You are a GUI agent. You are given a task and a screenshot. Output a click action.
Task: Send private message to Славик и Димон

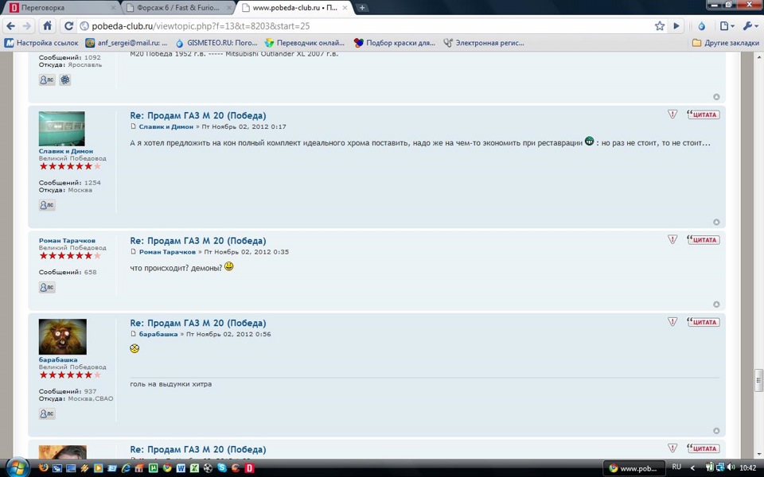[x=47, y=205]
